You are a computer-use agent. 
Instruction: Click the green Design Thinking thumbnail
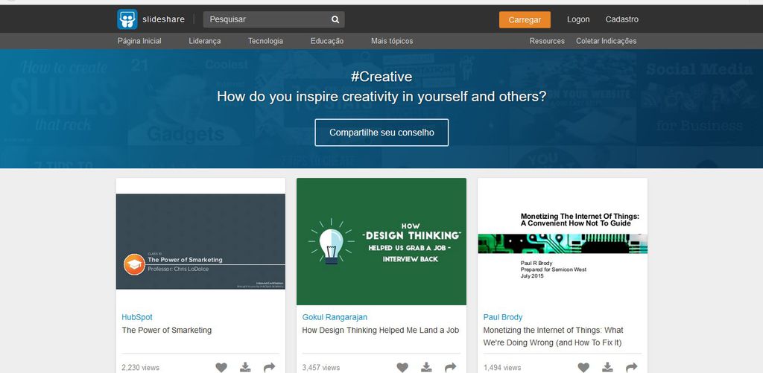coord(381,241)
